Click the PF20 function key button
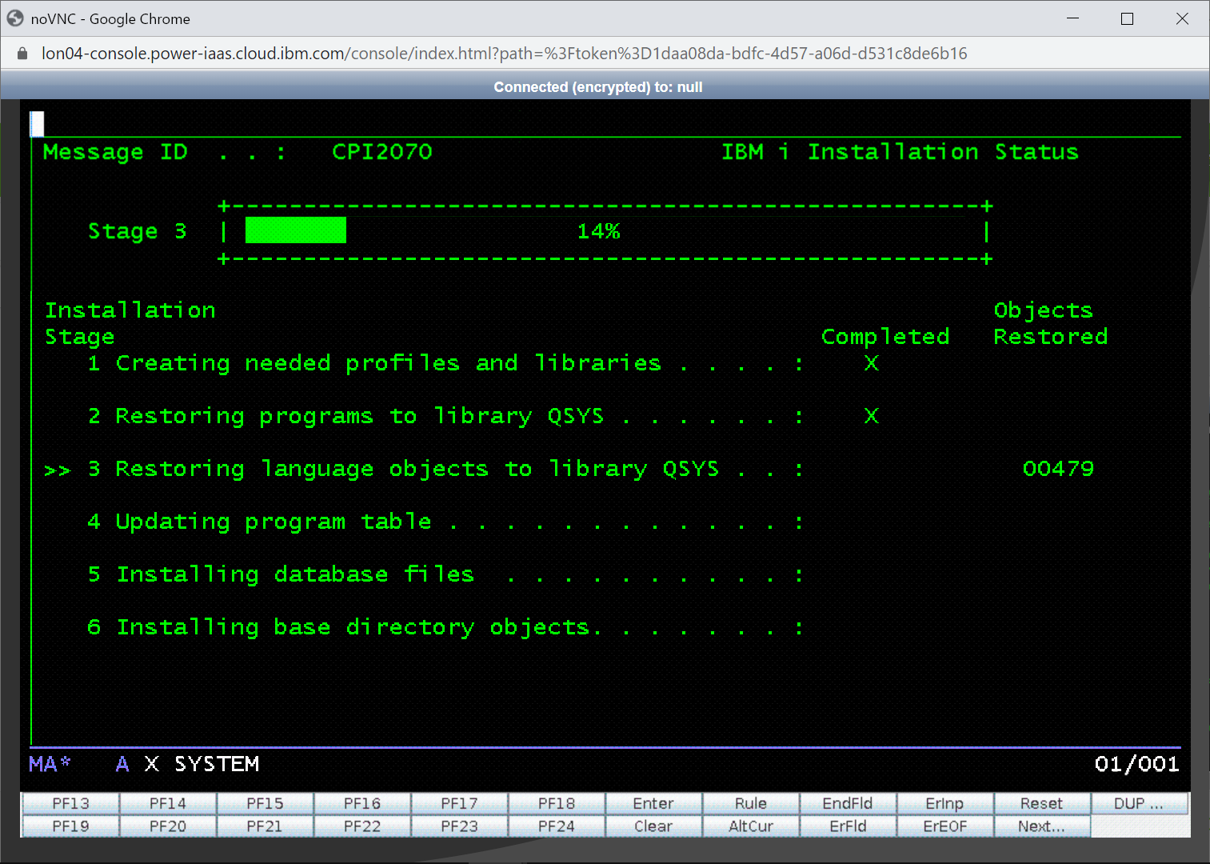Screen dimensions: 1210x864 pos(168,826)
